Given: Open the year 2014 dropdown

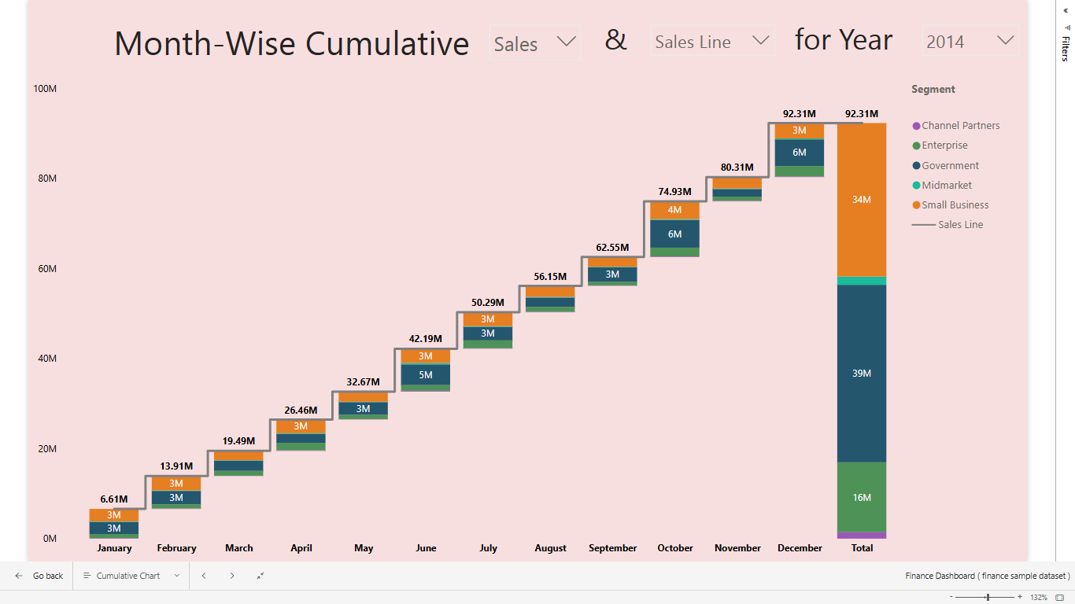Looking at the screenshot, I should point(970,41).
